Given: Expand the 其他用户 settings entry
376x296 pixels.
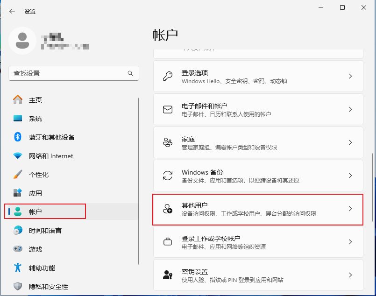Looking at the screenshot, I should coord(350,209).
